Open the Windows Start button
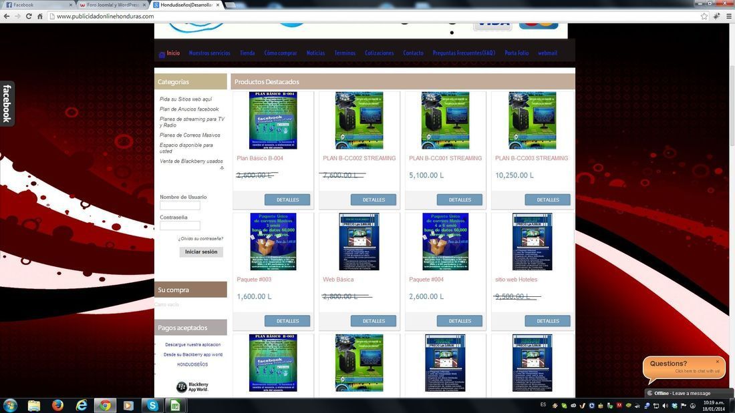Viewport: 735px width, 413px height. 10,405
